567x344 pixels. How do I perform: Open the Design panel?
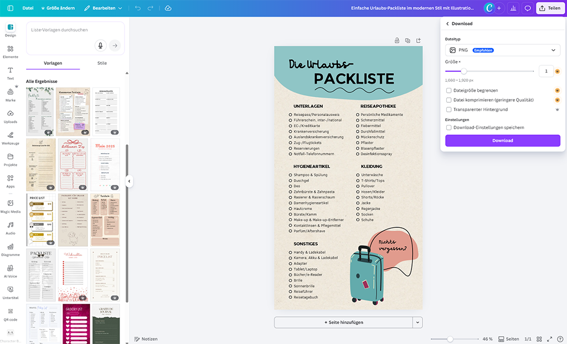click(11, 30)
